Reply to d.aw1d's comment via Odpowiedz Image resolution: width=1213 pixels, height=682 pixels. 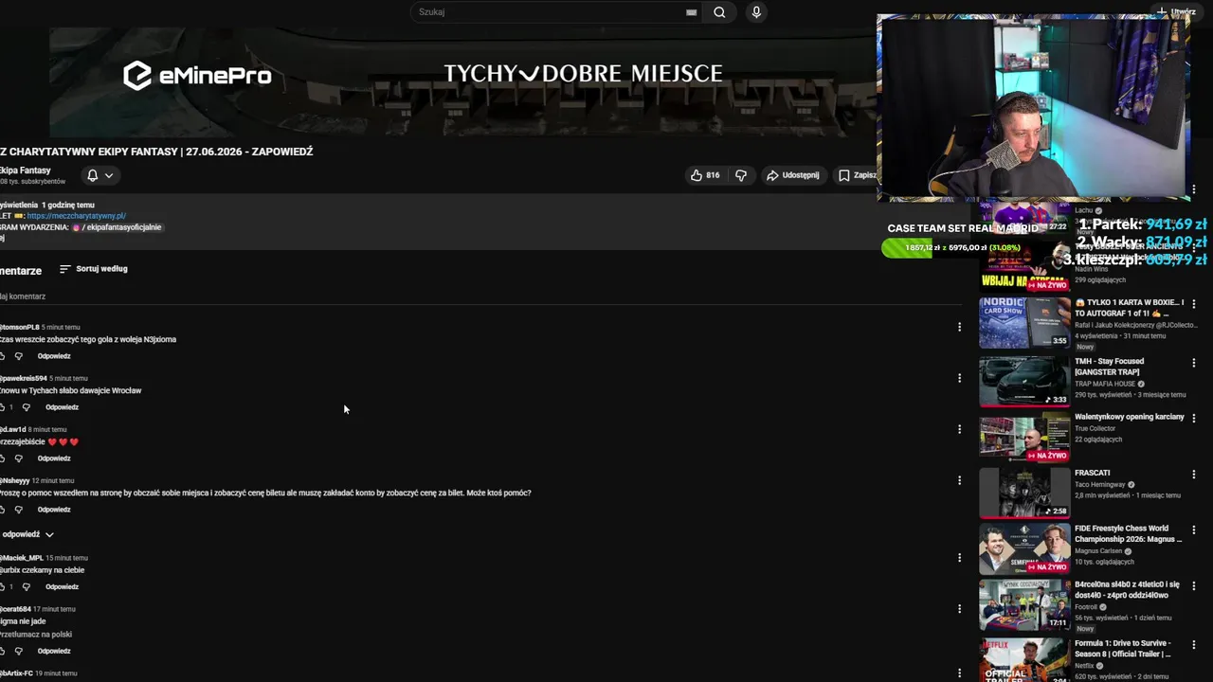click(x=54, y=458)
